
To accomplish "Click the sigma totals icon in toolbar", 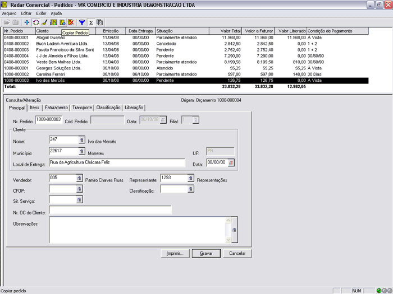I will coord(91,22).
